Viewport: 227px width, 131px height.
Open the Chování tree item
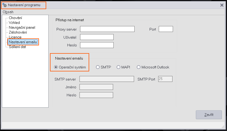coord(15,18)
